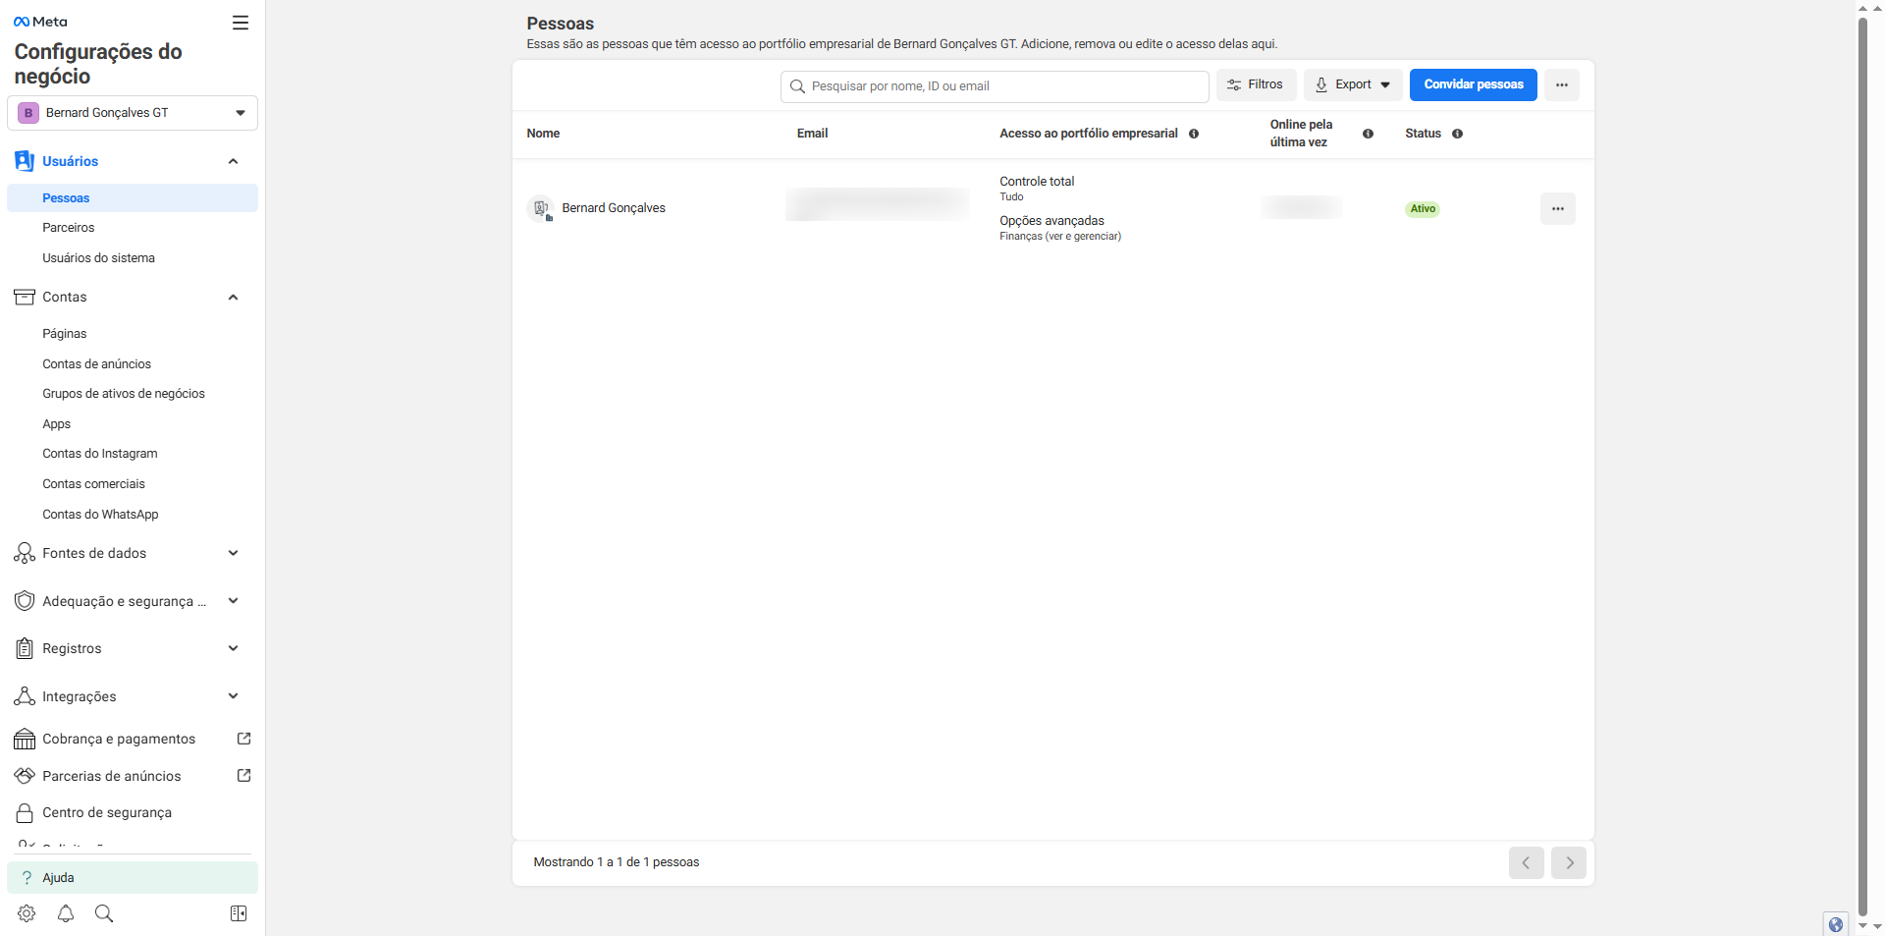Click the page vertical scrollbar
Viewport: 1885px width, 936px height.
pos(1862,467)
